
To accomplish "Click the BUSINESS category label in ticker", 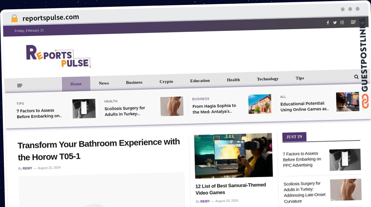I will click(201, 99).
